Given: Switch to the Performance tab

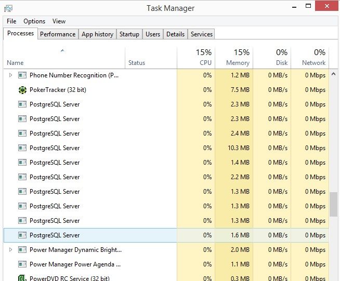Looking at the screenshot, I should click(58, 34).
